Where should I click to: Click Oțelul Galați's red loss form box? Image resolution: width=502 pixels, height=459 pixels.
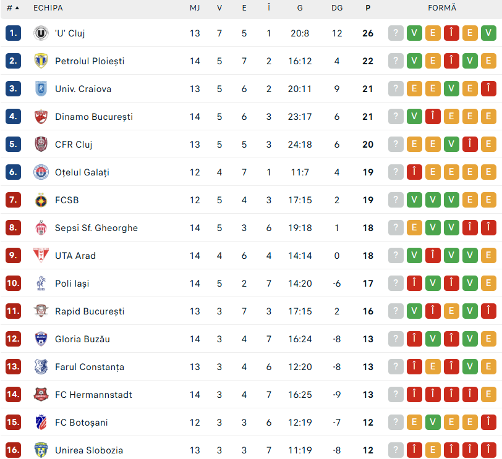click(x=414, y=172)
